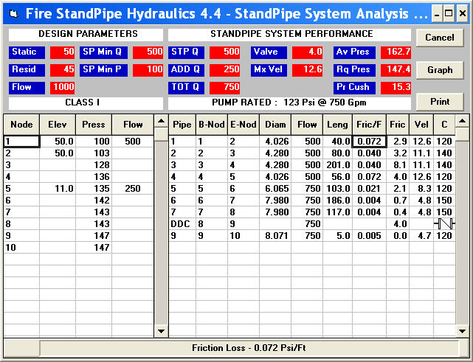Viewport: 473px width, 362px height.
Task: Click the app icon in title bar
Action: click(x=14, y=14)
